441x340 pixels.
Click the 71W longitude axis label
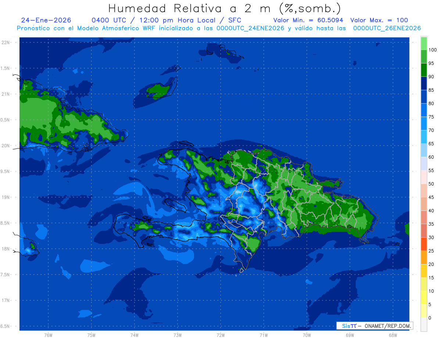coord(263,335)
